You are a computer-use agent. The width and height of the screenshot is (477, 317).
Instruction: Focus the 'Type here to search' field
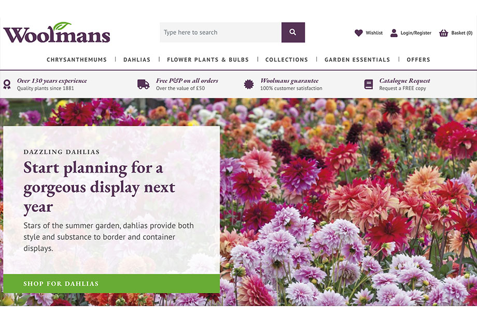pyautogui.click(x=220, y=32)
